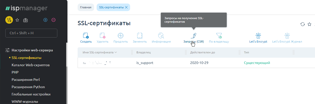Focus the Ctrl + Shift + M search field
The image size is (315, 104).
click(x=31, y=33)
